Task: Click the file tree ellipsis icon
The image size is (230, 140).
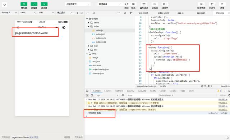Action: coord(119,13)
